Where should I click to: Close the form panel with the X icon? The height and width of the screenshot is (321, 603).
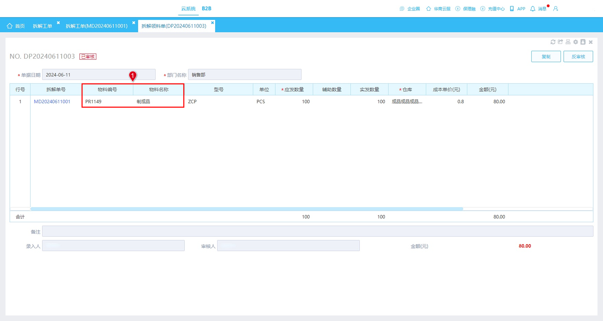(591, 42)
